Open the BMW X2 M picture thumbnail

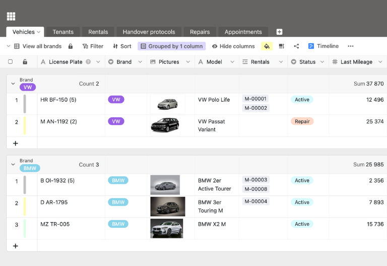click(166, 228)
